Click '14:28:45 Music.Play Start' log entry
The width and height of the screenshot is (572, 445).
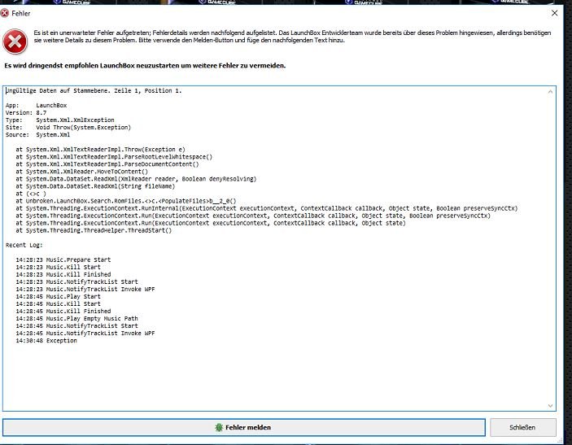58,297
